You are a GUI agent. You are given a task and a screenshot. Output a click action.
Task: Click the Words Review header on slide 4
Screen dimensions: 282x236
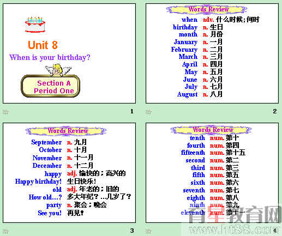211,130
